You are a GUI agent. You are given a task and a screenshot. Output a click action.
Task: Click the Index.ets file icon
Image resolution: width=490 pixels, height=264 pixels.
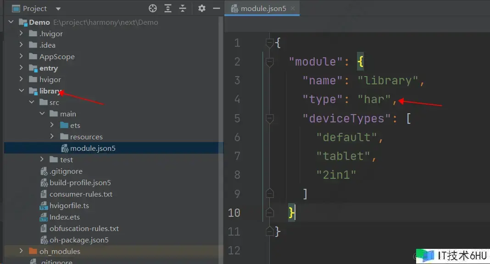tap(44, 217)
